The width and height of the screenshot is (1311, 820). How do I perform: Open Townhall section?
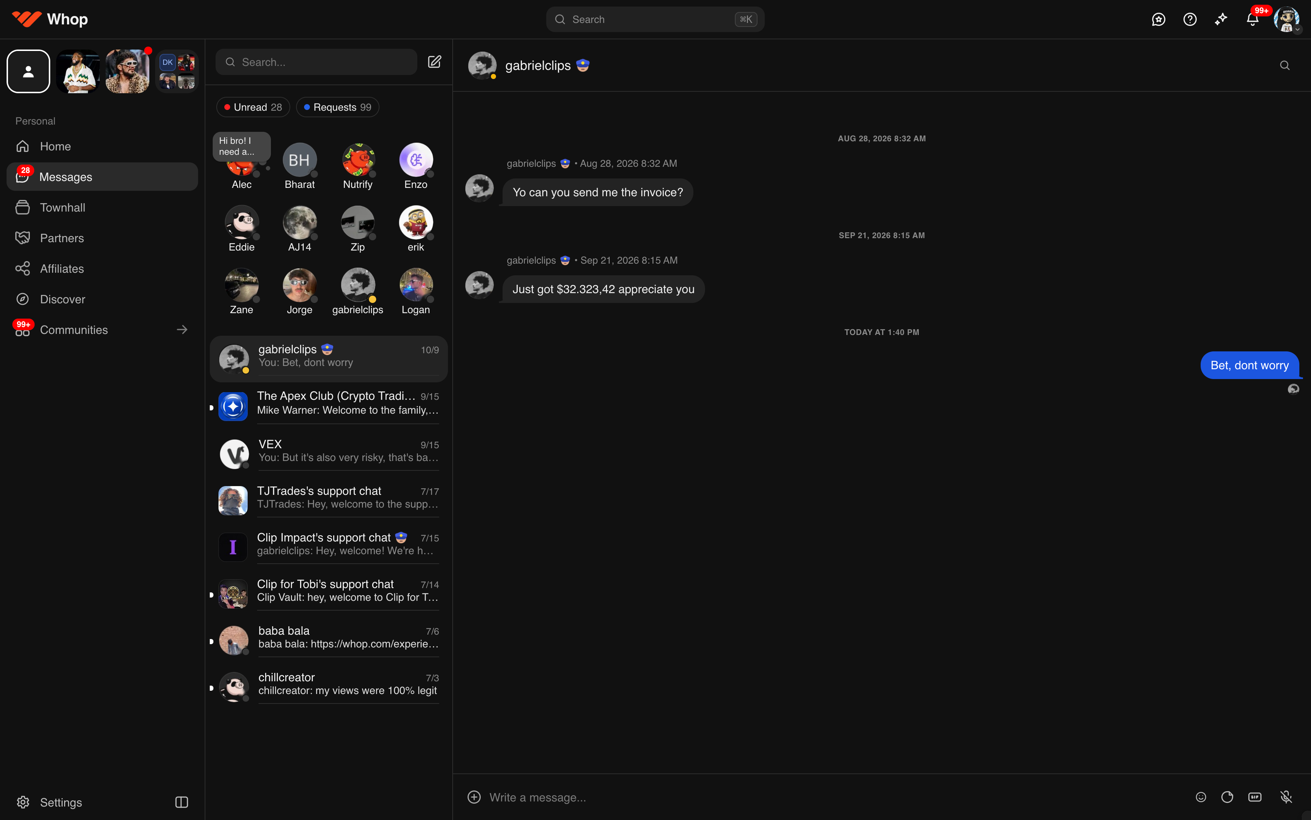click(102, 207)
